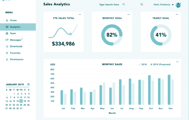Toggle the 2018 legend series

143,65
